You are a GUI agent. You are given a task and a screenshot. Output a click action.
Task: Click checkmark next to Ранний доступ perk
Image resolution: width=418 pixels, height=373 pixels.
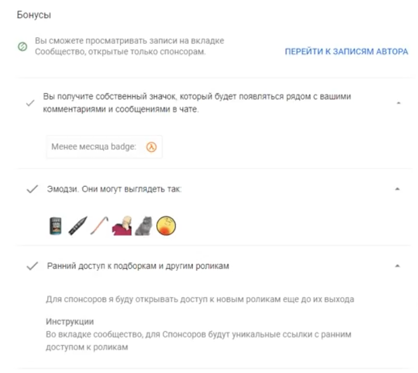click(32, 266)
